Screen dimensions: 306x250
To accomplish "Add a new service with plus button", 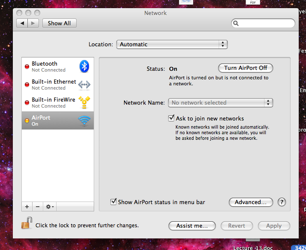I will point(27,207).
